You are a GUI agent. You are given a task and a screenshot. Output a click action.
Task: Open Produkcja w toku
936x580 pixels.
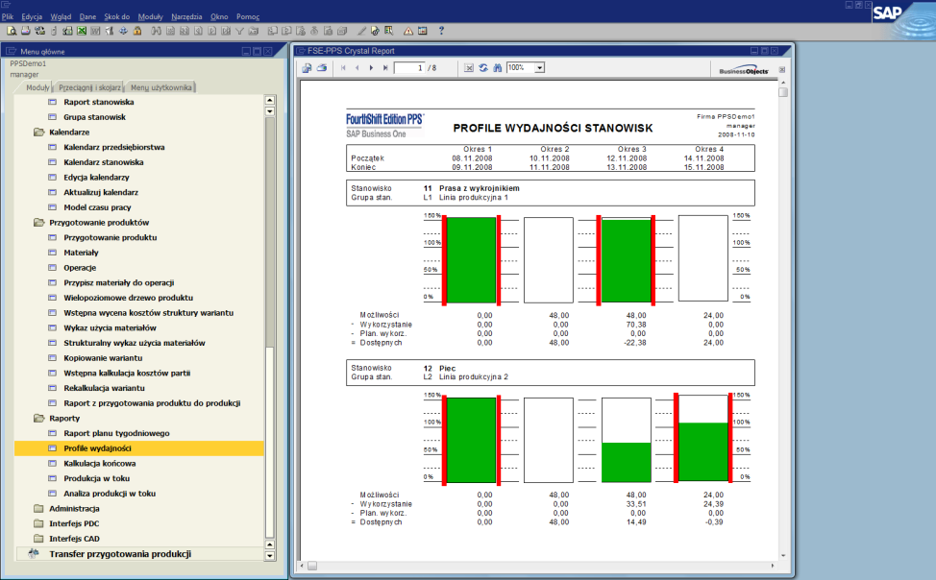[97, 478]
